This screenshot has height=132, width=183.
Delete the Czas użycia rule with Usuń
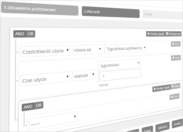pyautogui.click(x=176, y=58)
